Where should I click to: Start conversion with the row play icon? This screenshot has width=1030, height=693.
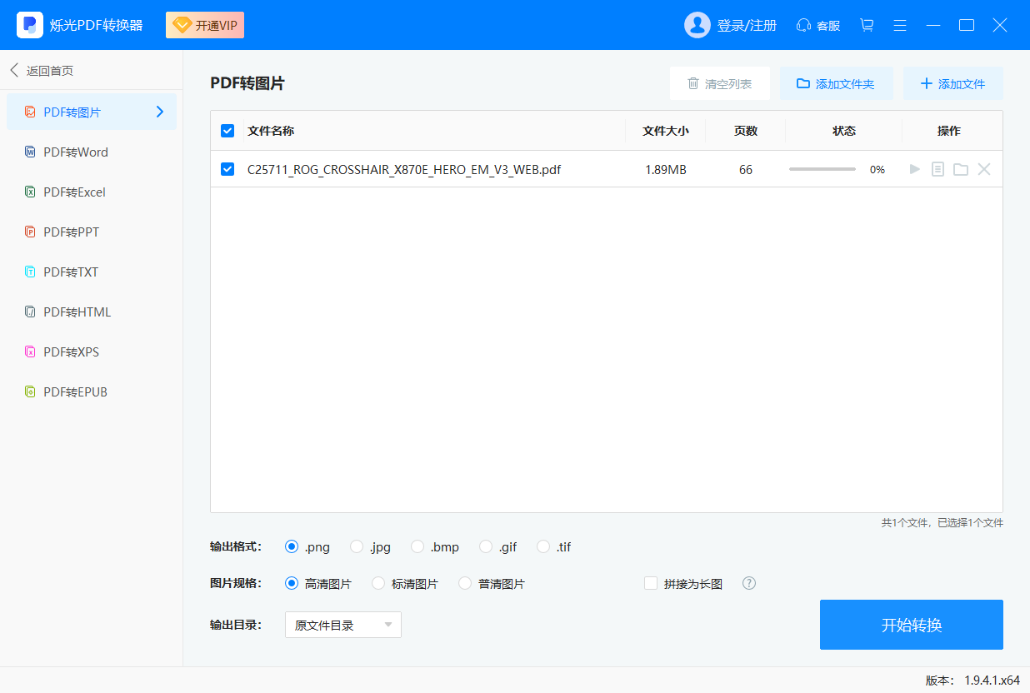pos(915,169)
